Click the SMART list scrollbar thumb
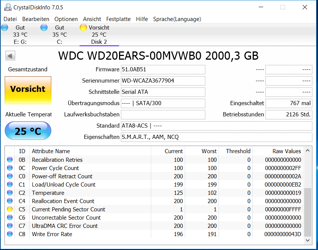318x250 pixels. (x=307, y=212)
